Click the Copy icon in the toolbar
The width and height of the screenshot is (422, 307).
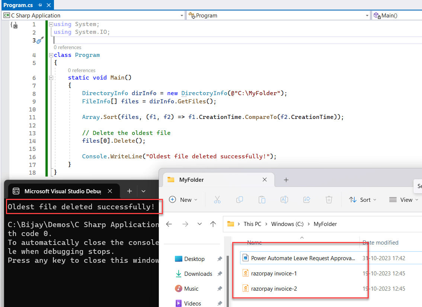pos(240,200)
